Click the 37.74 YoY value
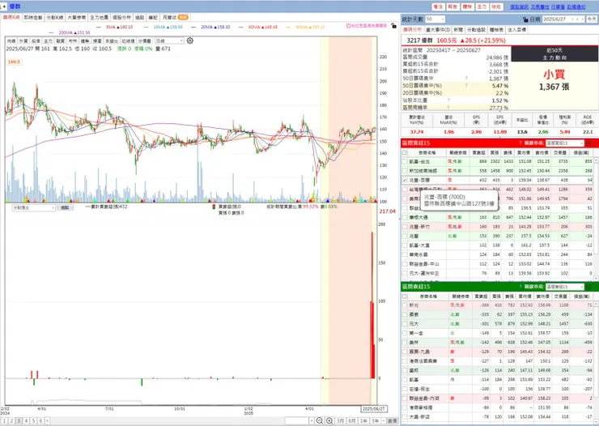The width and height of the screenshot is (599, 426). 417,132
